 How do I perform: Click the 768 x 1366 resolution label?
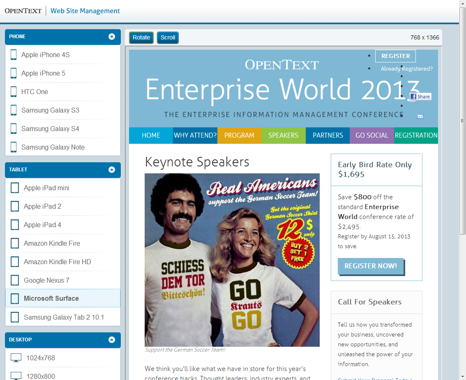pyautogui.click(x=424, y=37)
